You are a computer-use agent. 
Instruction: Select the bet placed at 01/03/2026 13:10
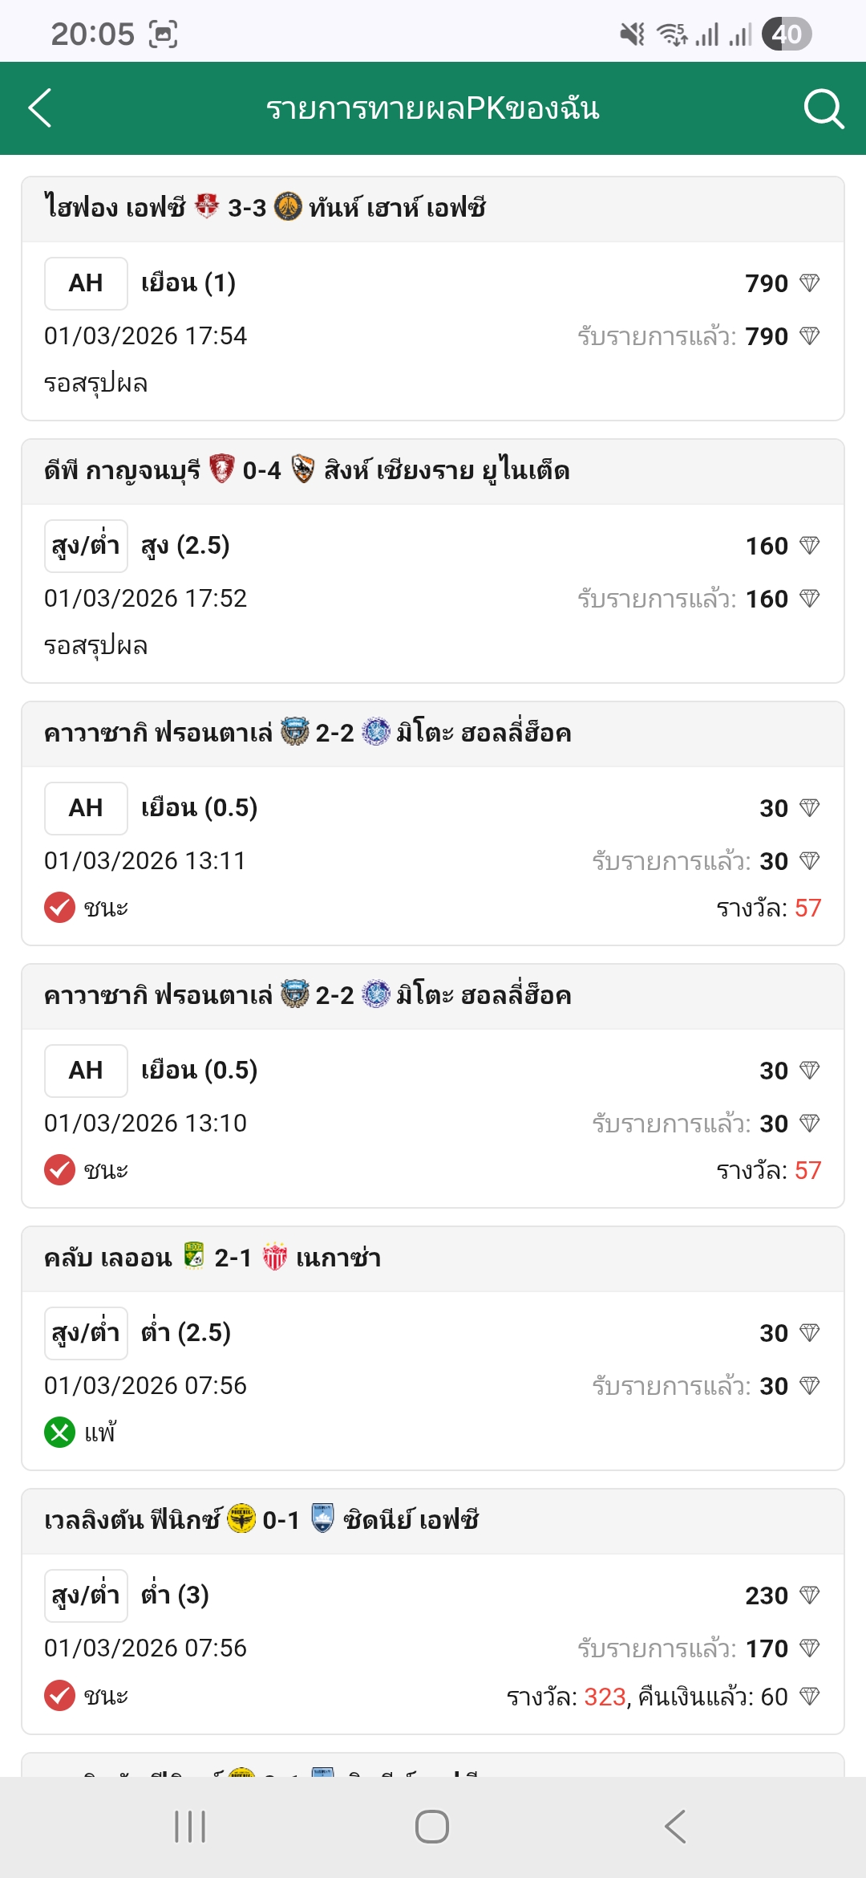(433, 1123)
